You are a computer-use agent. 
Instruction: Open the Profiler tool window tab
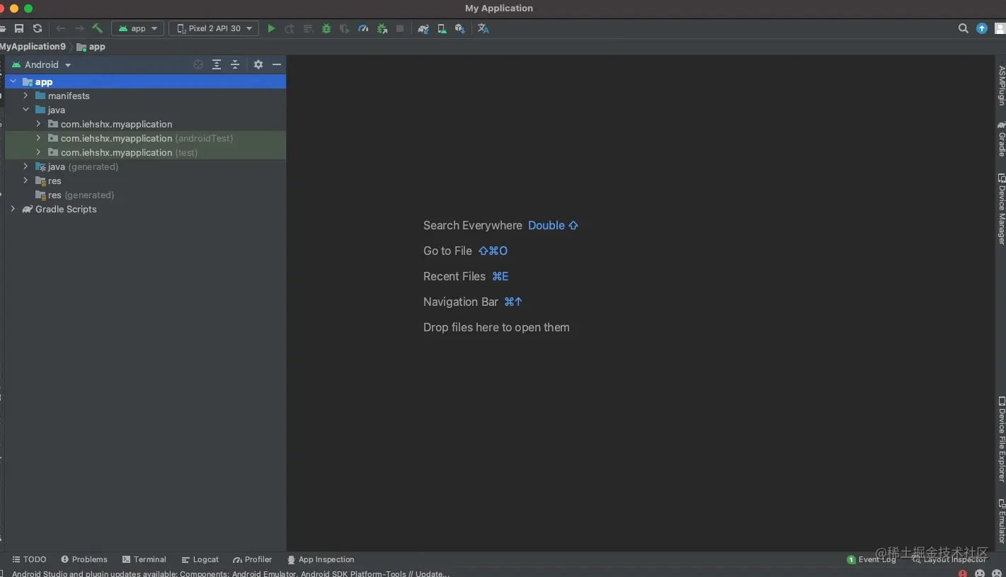tap(252, 559)
